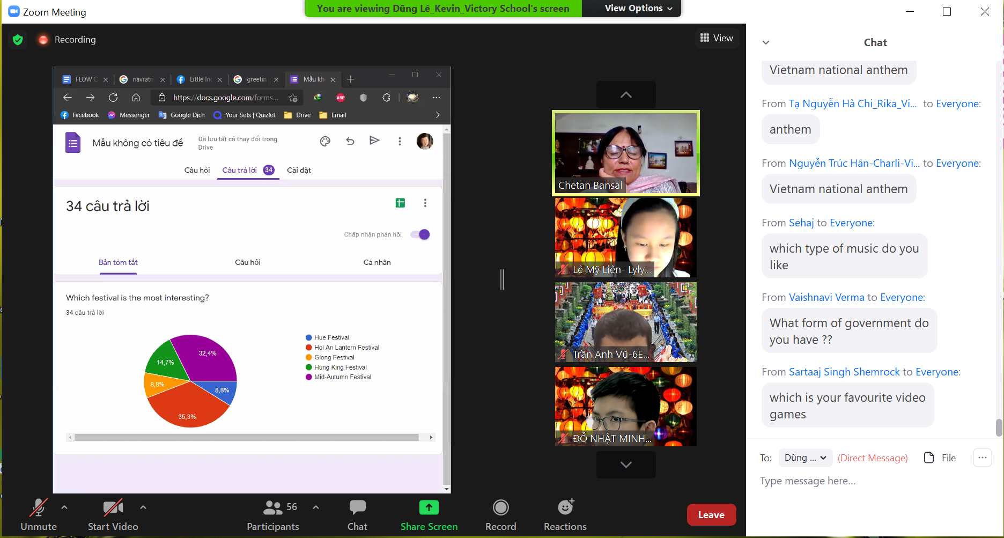Click the green encryption shield icon

coord(18,40)
